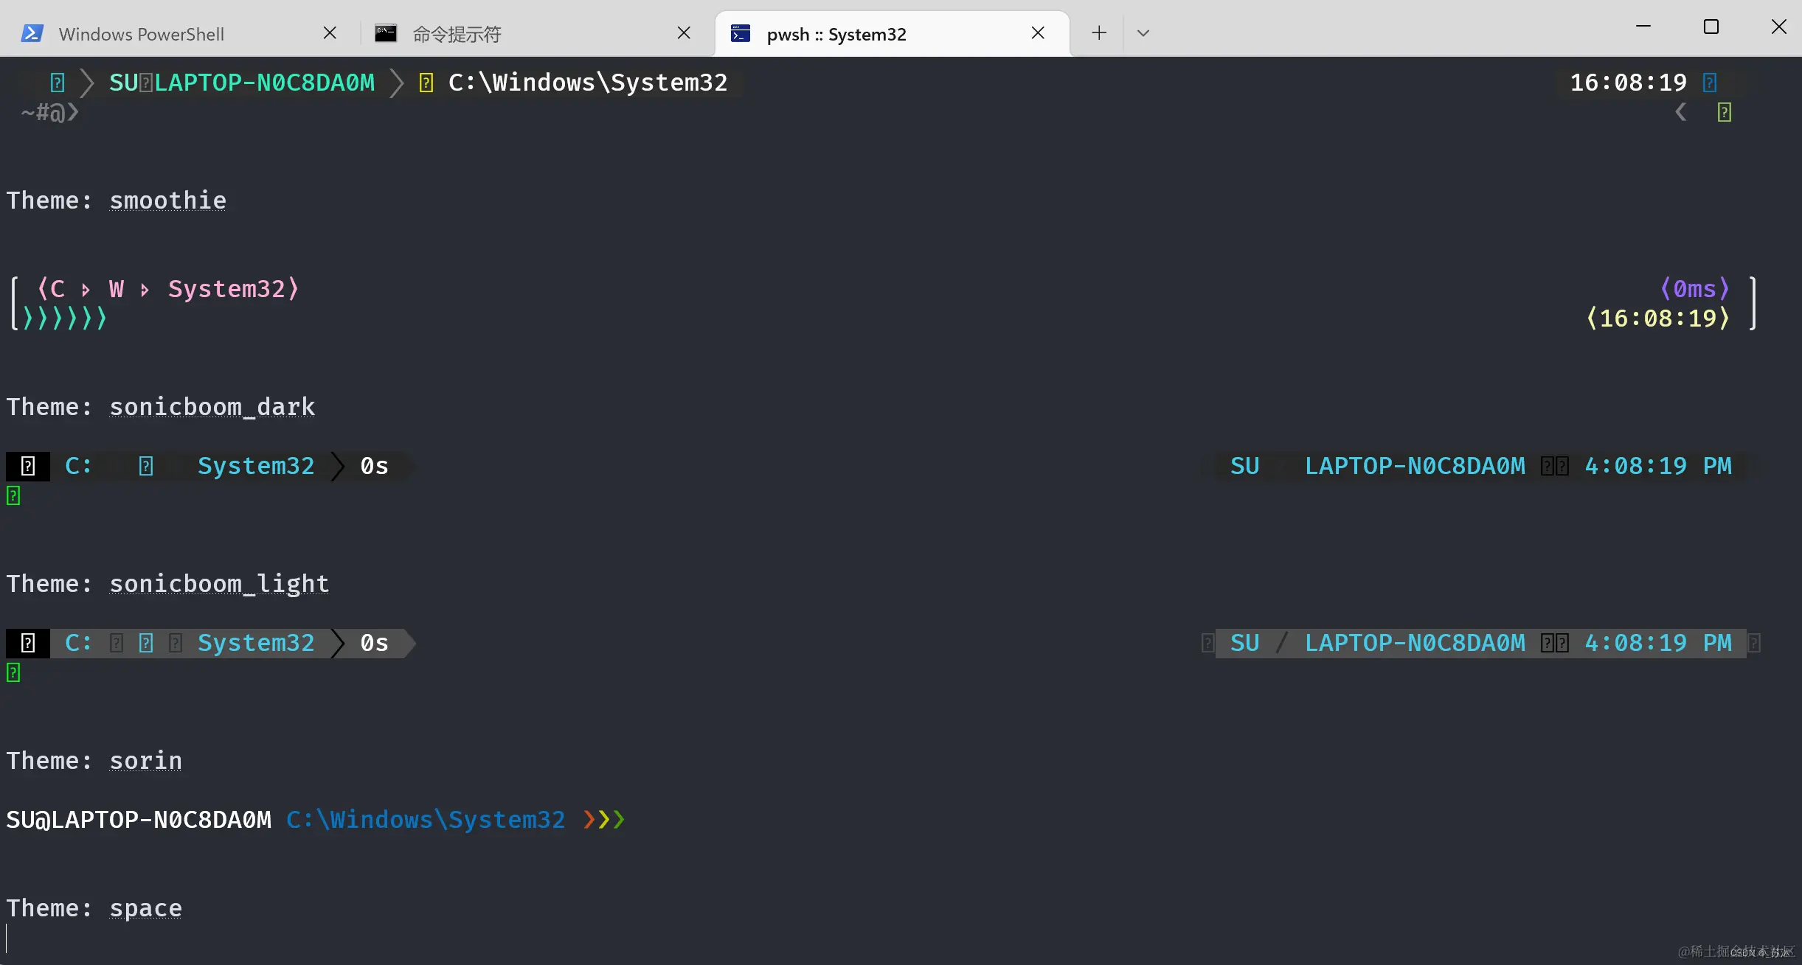Maximize the terminal window

[x=1711, y=27]
